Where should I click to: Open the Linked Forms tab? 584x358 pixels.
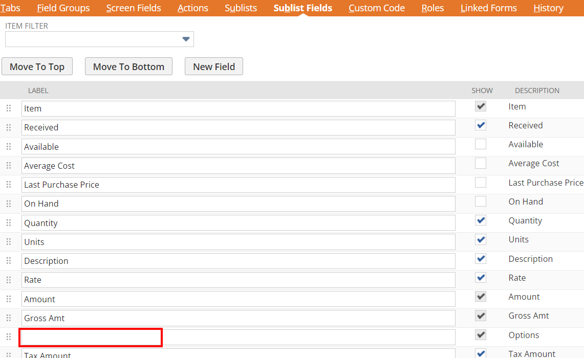488,8
